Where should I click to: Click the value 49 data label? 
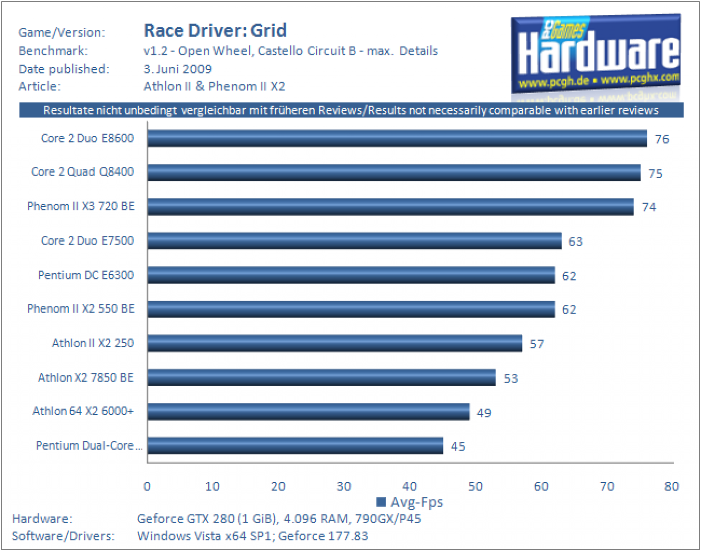click(484, 412)
